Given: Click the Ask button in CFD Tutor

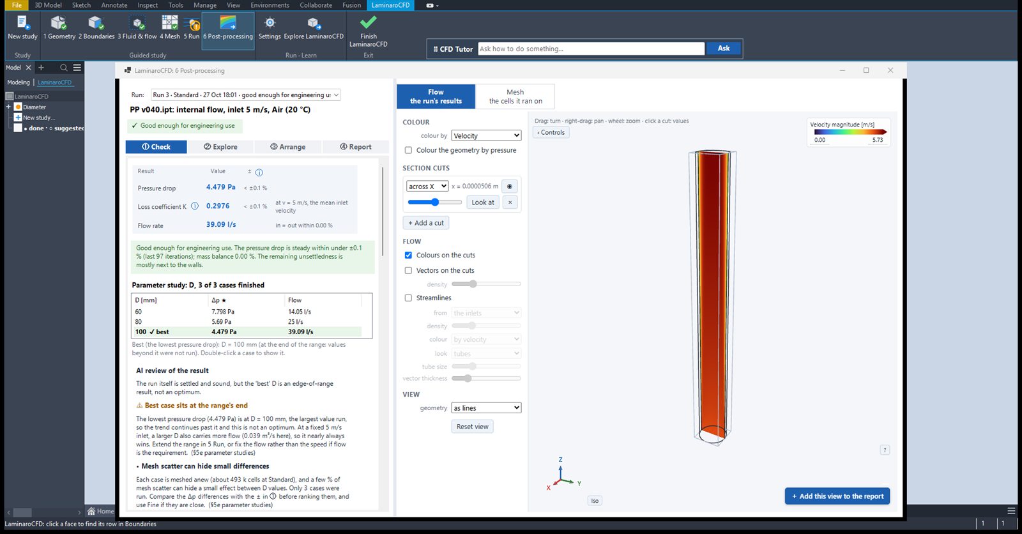Looking at the screenshot, I should point(724,49).
